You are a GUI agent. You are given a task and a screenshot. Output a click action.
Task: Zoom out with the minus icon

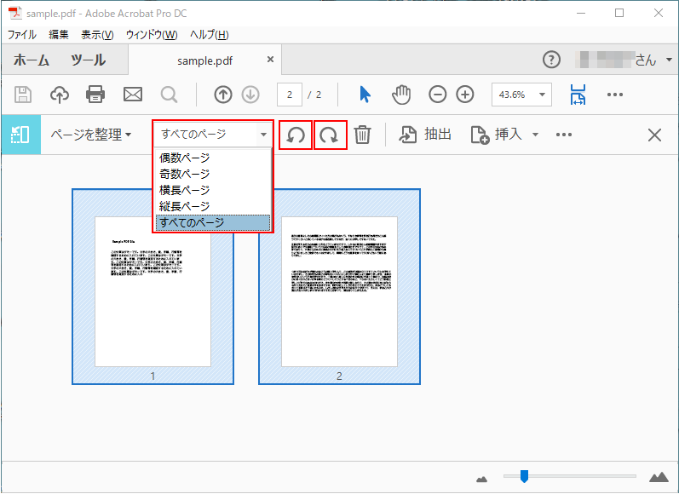pos(437,95)
